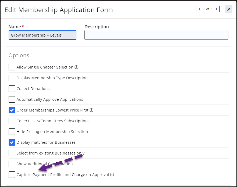Image resolution: width=237 pixels, height=187 pixels.
Task: Click into the Name text field
Action: 42,35
